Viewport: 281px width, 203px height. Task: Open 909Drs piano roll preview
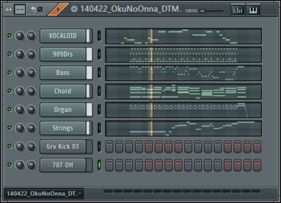tap(183, 55)
